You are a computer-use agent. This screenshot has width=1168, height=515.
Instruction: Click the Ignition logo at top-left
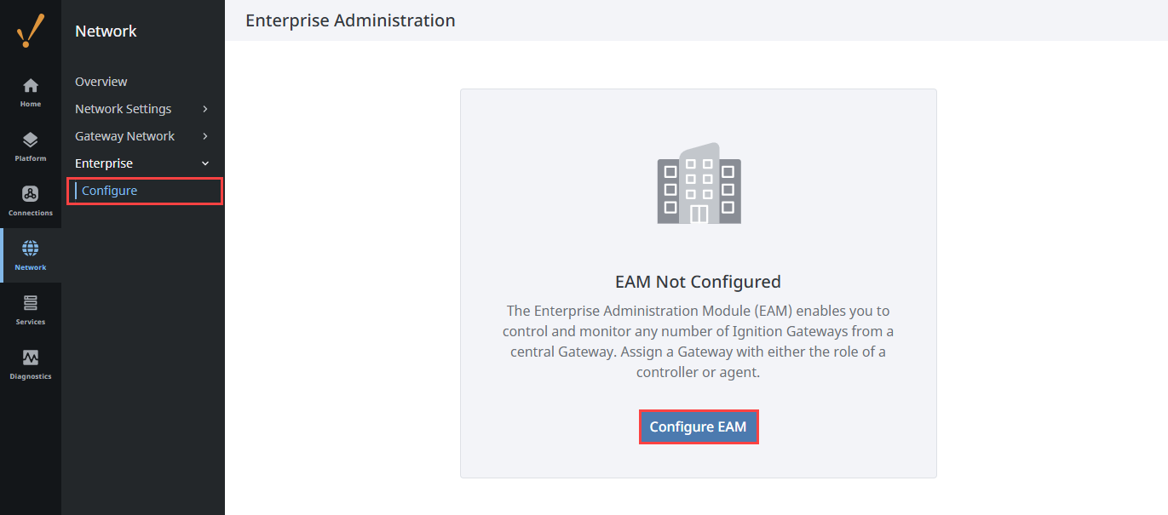coord(30,31)
